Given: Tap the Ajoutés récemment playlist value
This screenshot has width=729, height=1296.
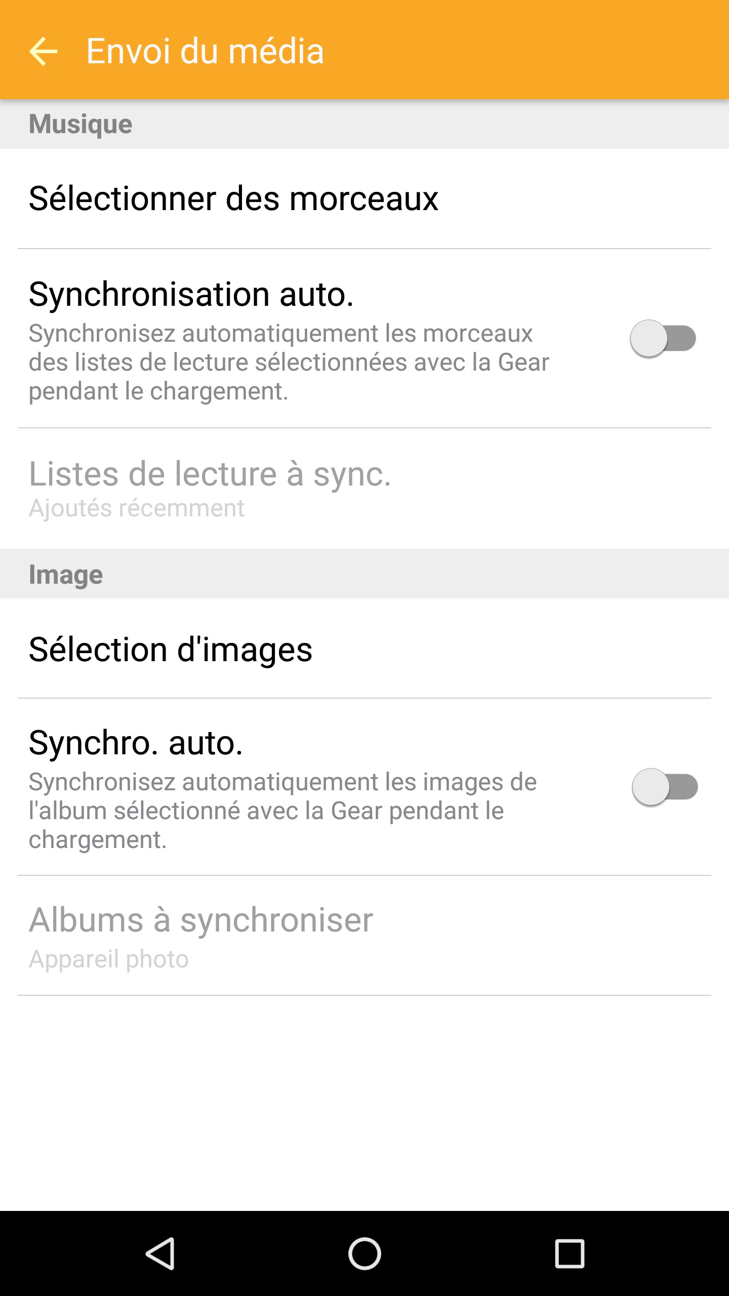Looking at the screenshot, I should (x=137, y=508).
